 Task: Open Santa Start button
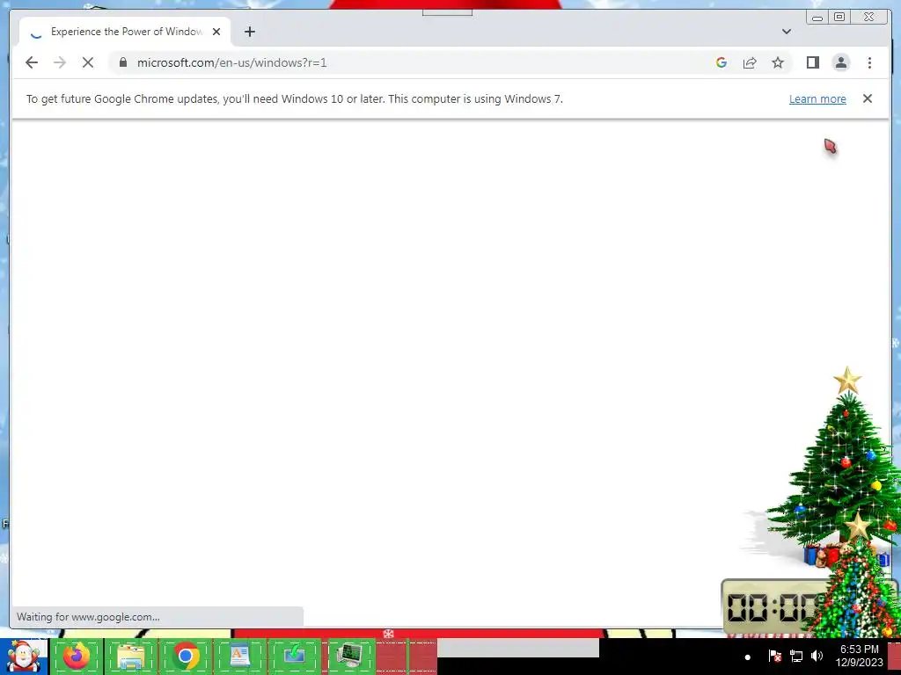(24, 657)
